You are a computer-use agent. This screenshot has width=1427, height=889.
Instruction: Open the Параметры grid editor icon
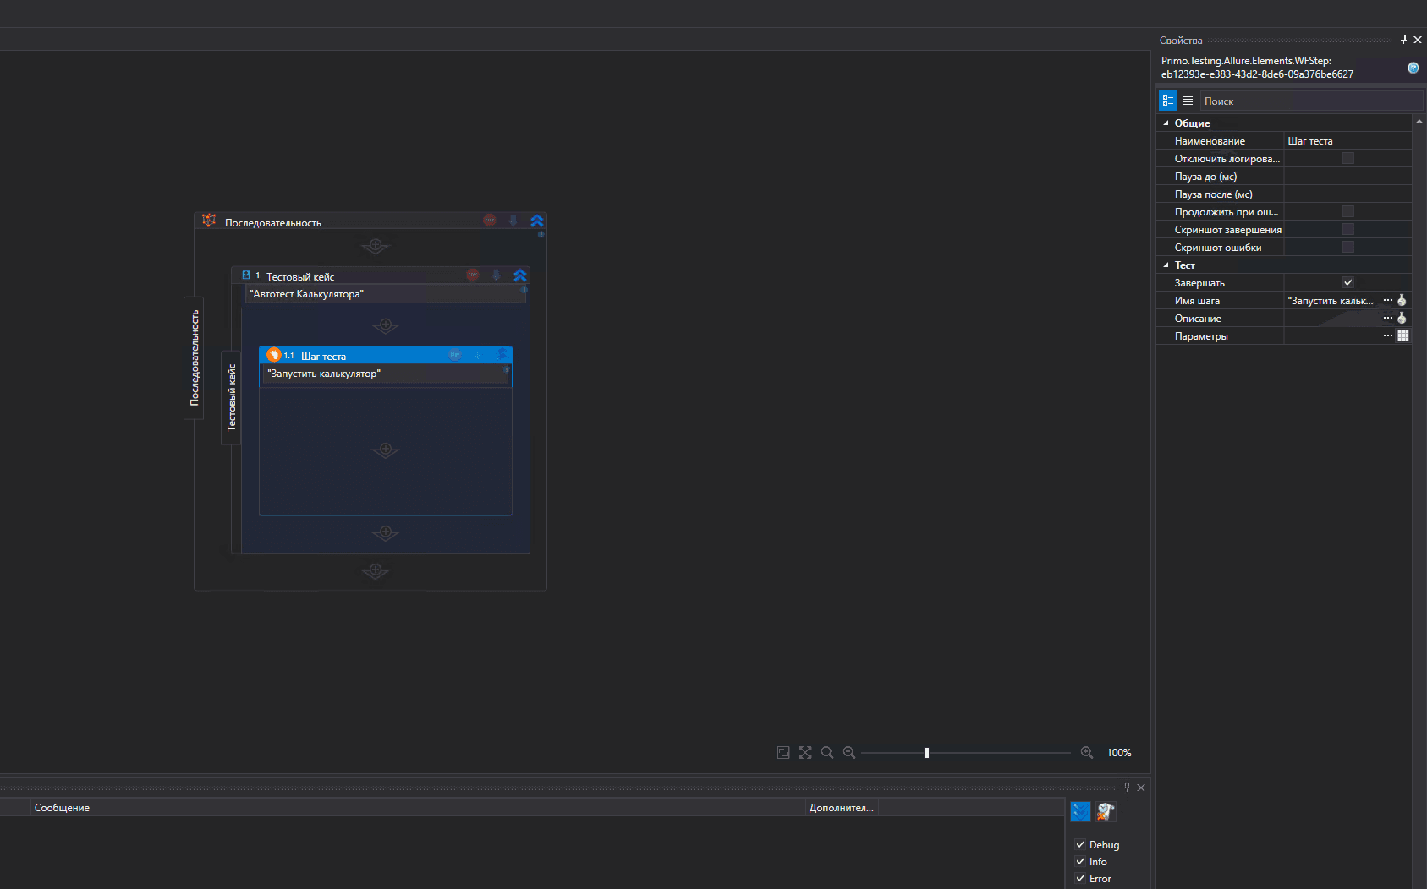pos(1403,336)
